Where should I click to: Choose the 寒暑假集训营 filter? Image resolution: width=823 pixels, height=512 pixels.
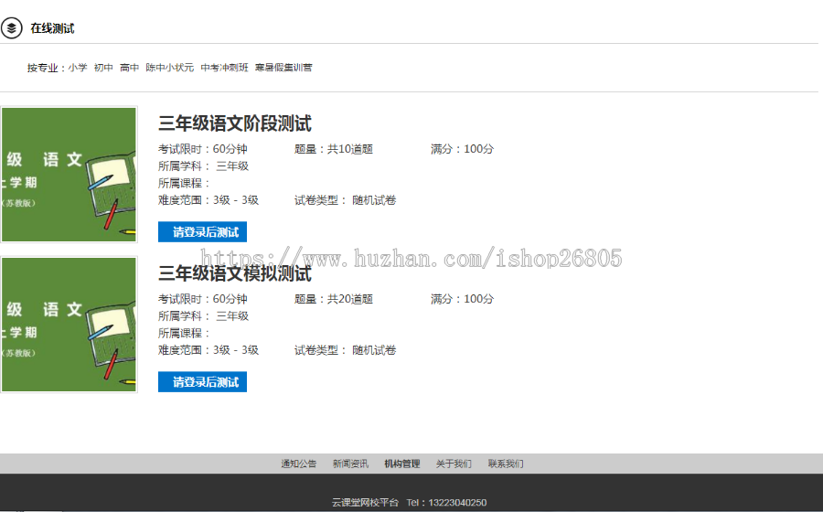pyautogui.click(x=283, y=68)
